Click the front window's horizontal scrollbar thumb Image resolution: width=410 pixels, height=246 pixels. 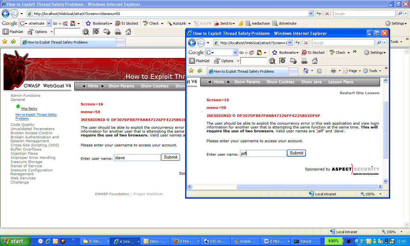307,187
